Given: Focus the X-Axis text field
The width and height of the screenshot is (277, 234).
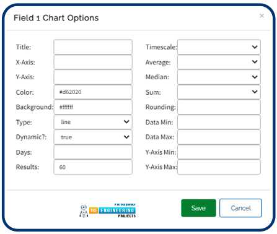Looking at the screenshot, I should click(93, 62).
